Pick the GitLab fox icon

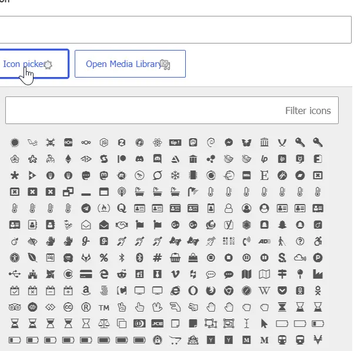coord(86,258)
